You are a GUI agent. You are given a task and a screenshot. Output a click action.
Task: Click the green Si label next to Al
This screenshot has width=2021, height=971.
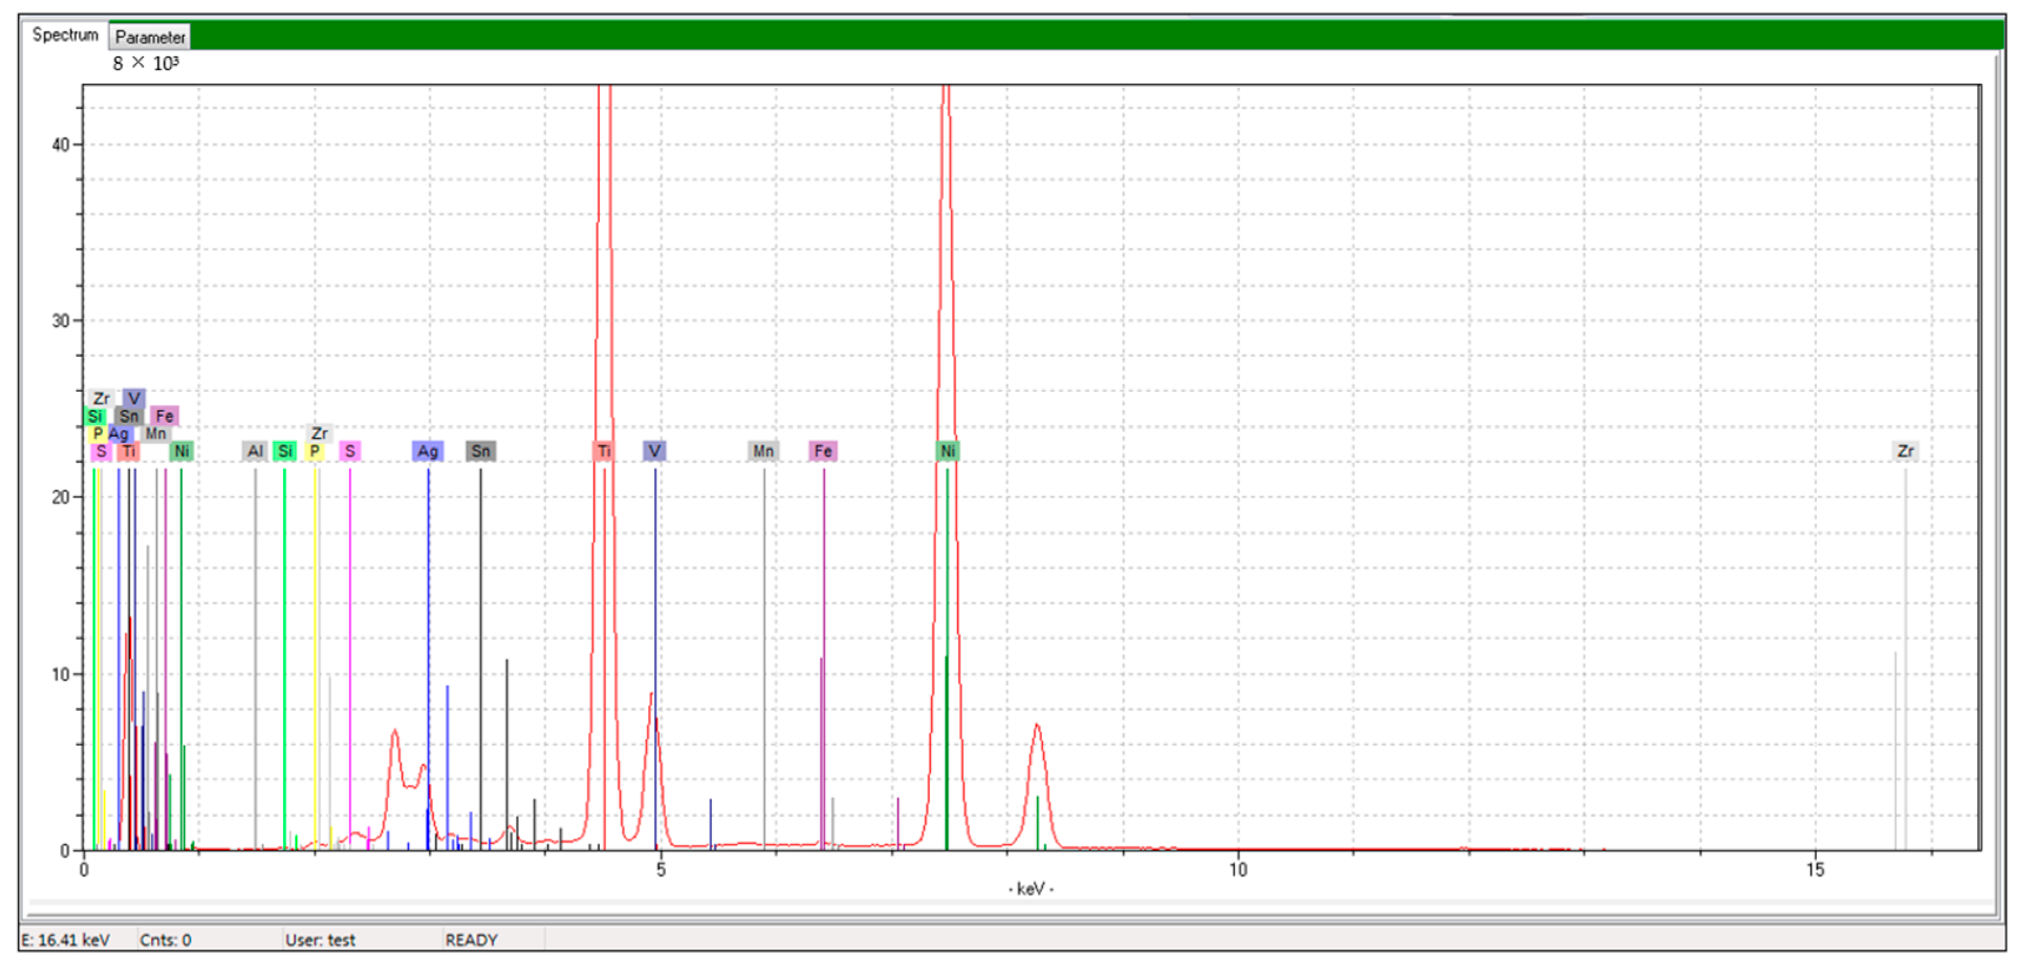point(285,451)
